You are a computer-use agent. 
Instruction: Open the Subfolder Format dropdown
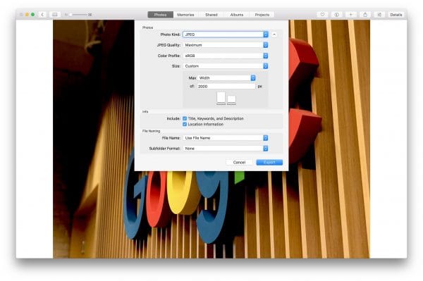point(226,149)
